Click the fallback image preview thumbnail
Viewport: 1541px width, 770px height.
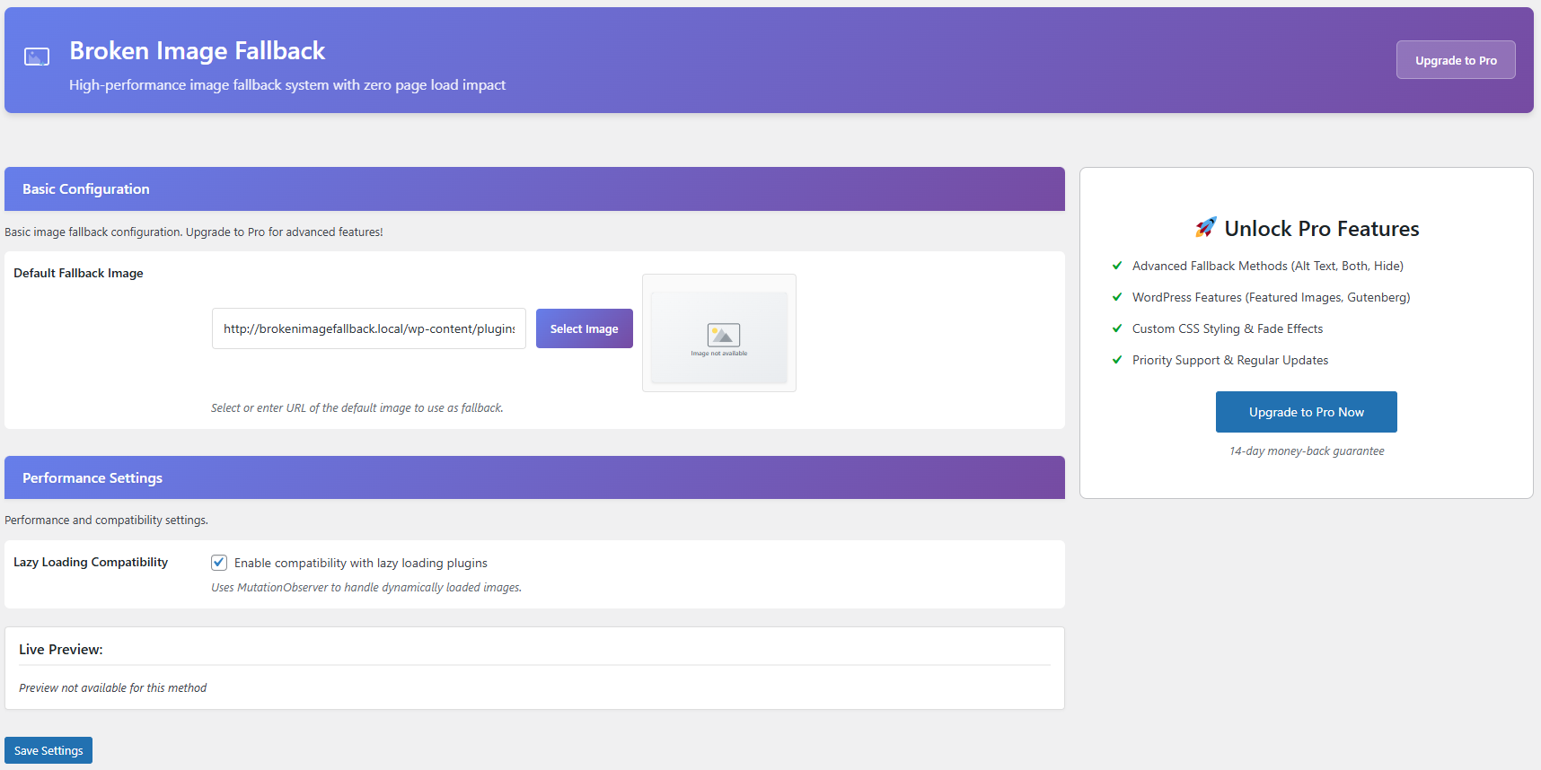click(719, 333)
